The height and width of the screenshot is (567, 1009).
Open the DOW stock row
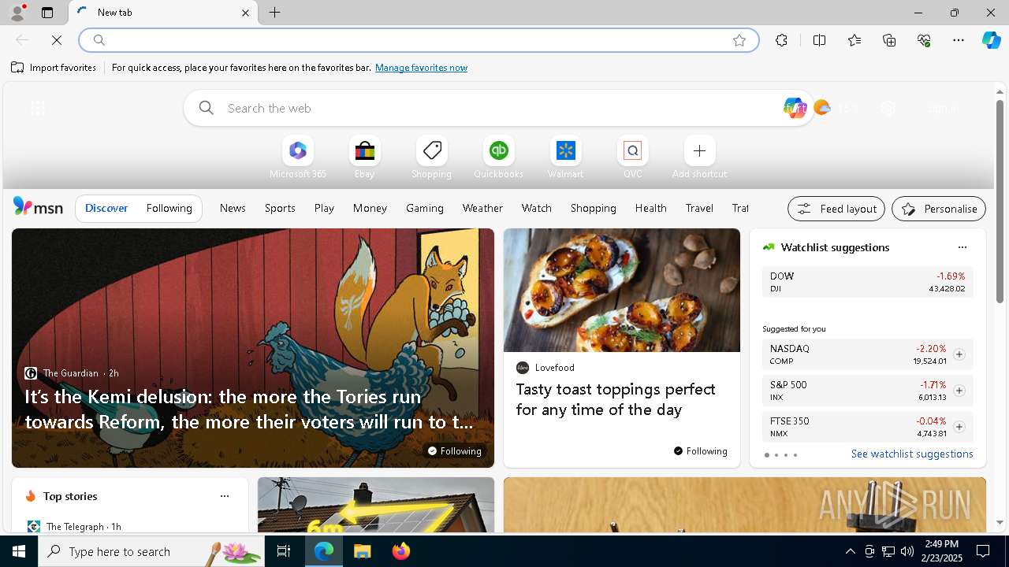point(867,282)
